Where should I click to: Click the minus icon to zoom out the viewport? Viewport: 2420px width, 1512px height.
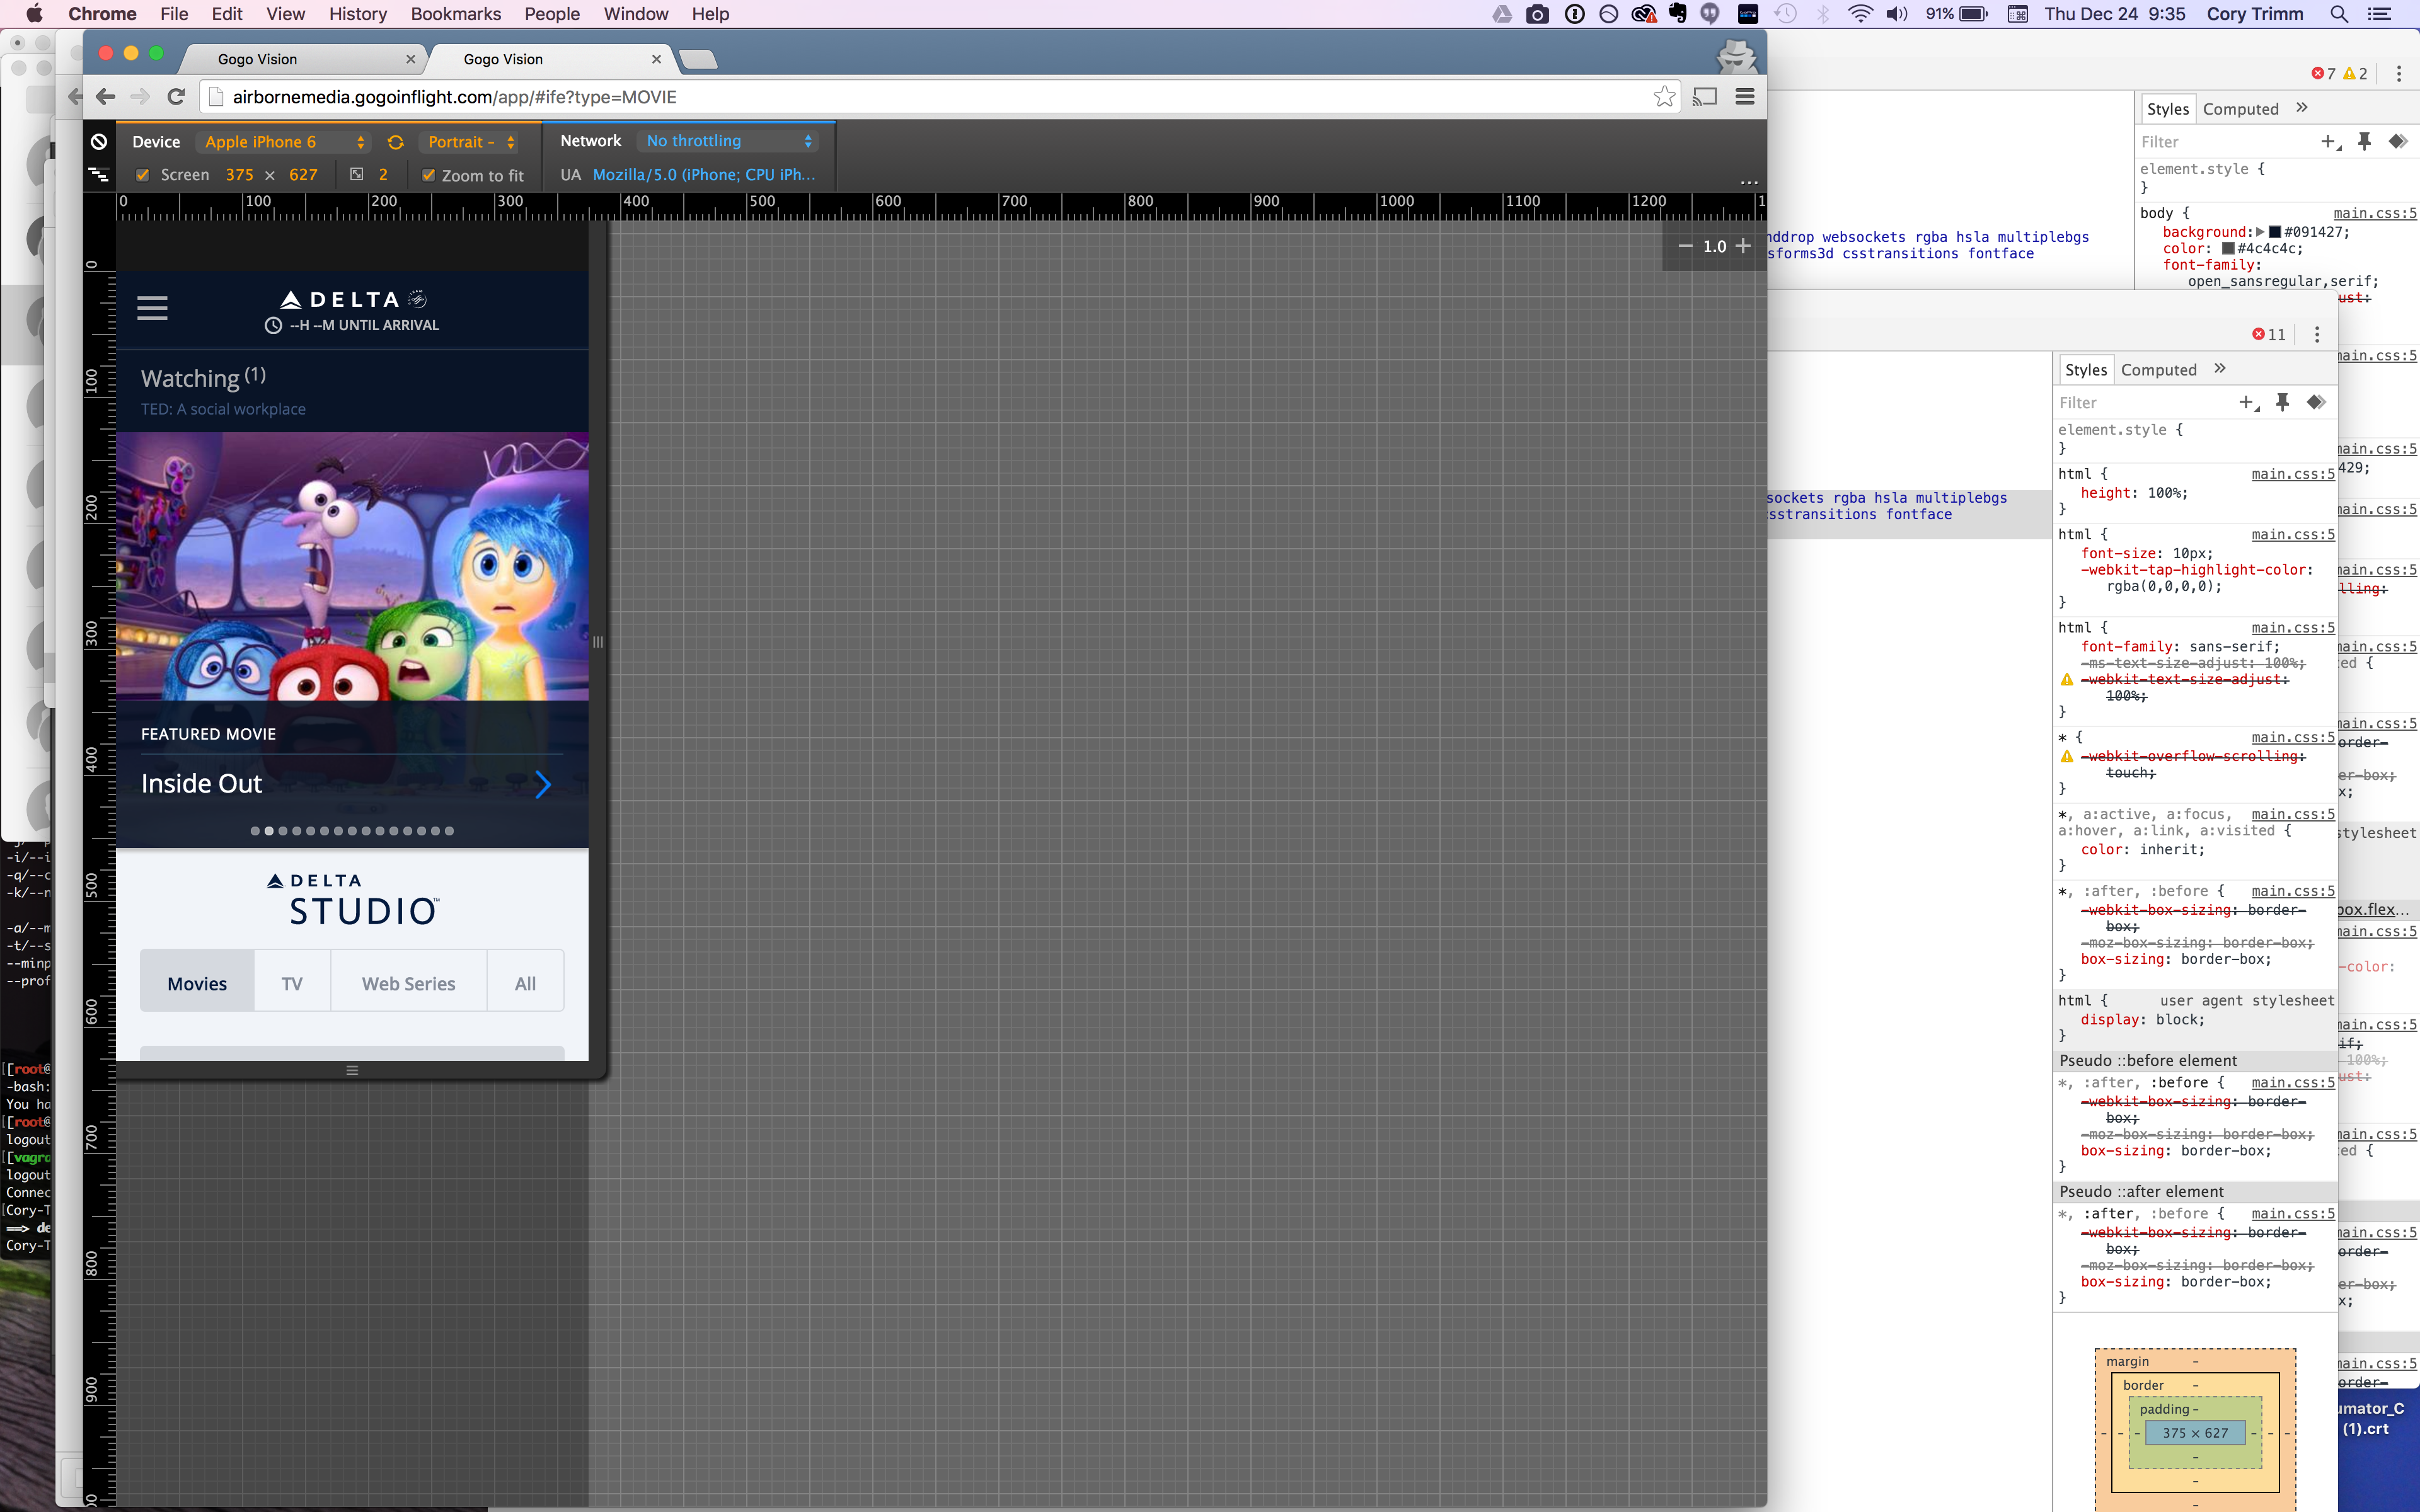tap(1685, 246)
